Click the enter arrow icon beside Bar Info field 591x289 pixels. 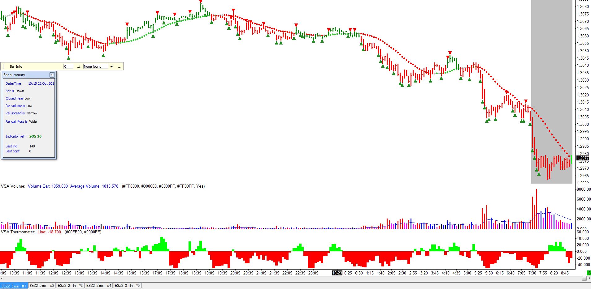(x=79, y=66)
